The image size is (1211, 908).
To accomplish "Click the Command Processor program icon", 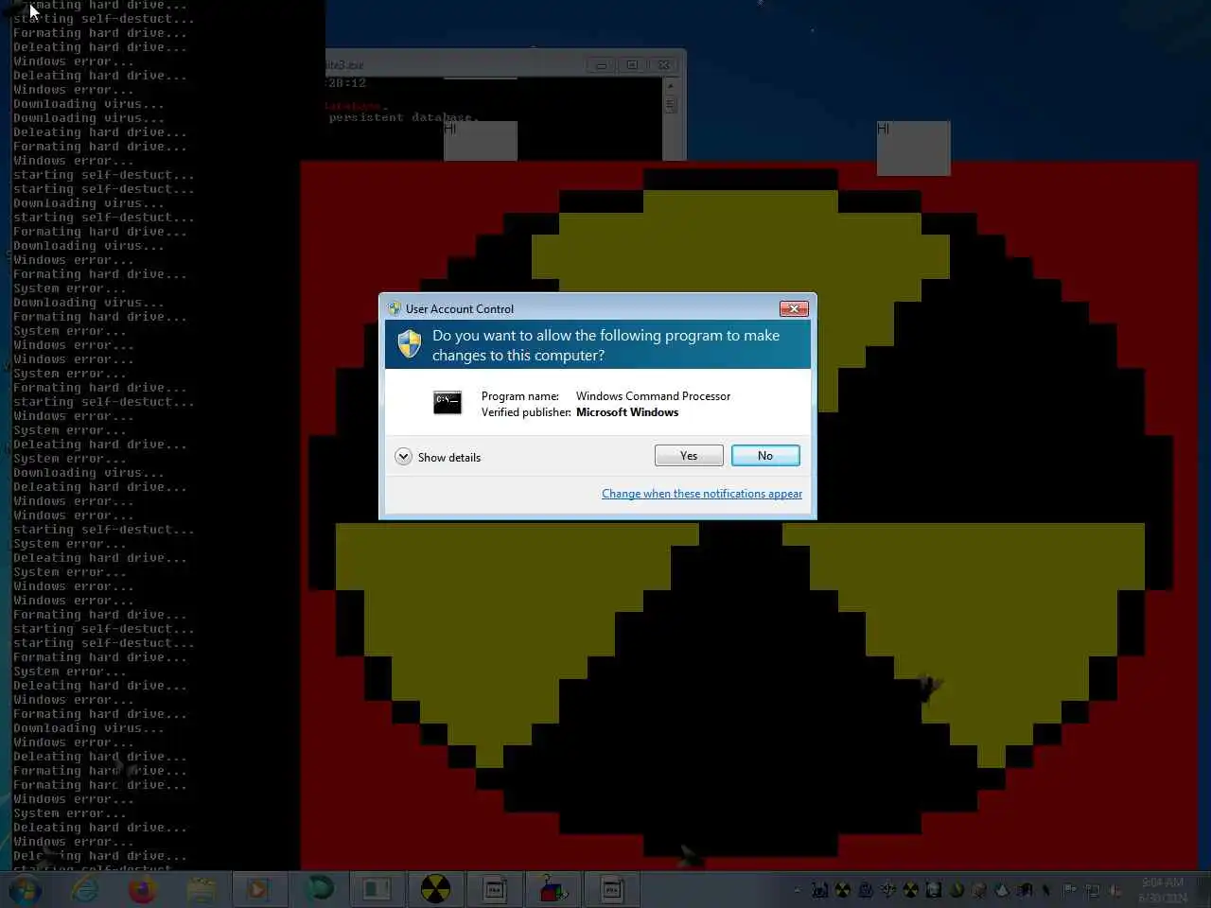I will (x=448, y=403).
